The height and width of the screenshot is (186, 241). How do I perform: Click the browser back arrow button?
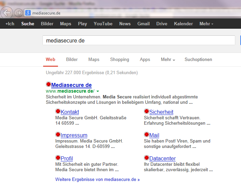(x=6, y=12)
